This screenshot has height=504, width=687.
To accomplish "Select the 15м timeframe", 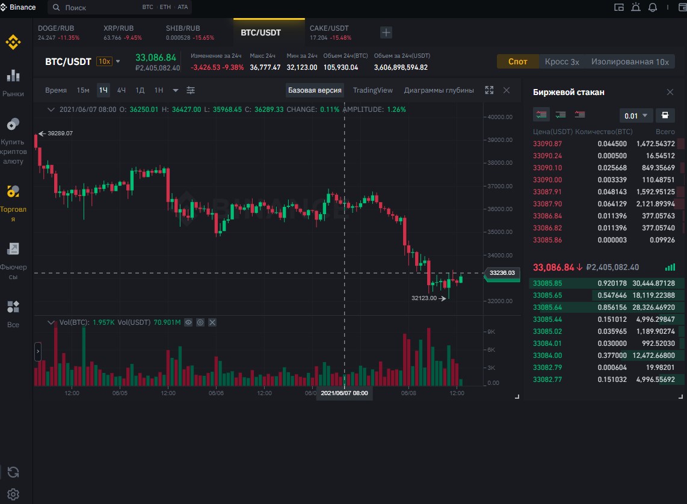I will tap(83, 90).
